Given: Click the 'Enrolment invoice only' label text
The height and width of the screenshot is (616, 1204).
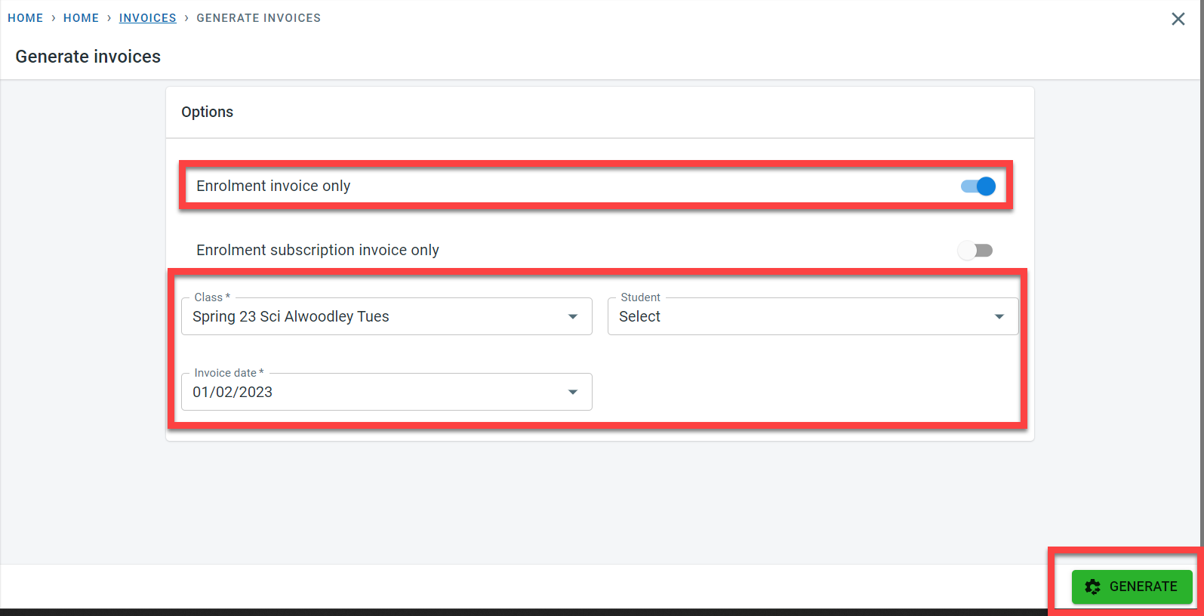Looking at the screenshot, I should pyautogui.click(x=273, y=186).
